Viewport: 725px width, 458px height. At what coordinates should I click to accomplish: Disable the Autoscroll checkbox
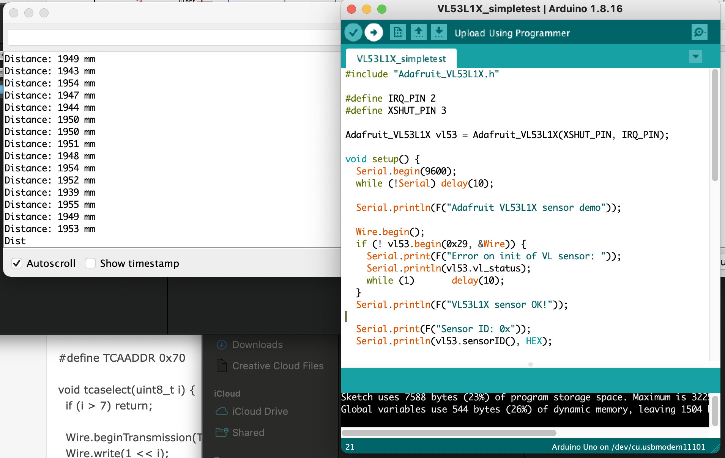[x=17, y=263]
